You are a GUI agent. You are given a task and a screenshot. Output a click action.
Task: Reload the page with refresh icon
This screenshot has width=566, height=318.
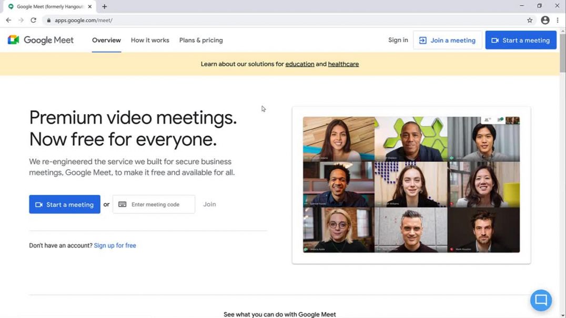(x=33, y=20)
